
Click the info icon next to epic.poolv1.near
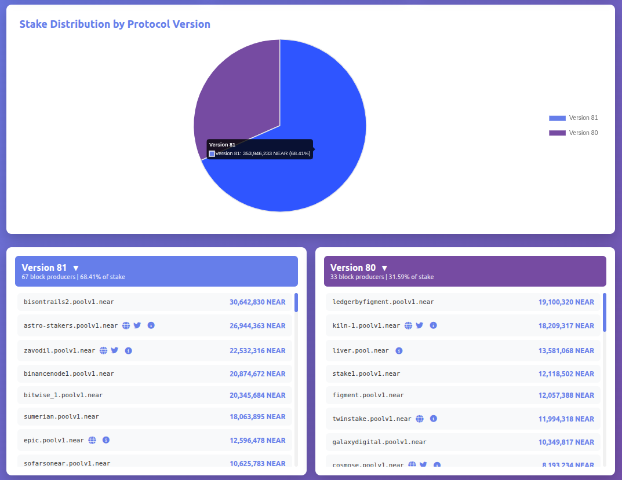click(x=106, y=440)
